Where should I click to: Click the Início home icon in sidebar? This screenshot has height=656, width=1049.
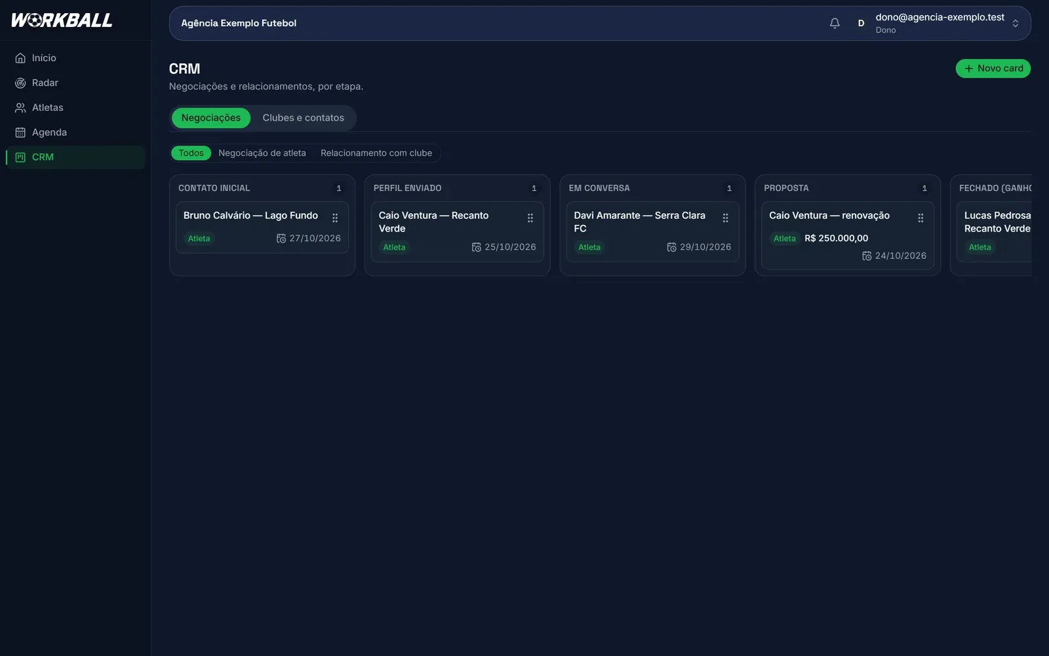pyautogui.click(x=20, y=58)
